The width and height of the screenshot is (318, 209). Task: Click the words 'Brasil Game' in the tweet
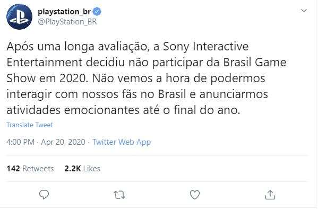click(x=255, y=62)
